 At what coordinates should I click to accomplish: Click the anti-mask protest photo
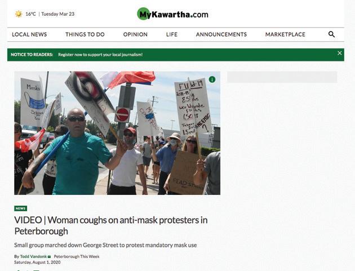[117, 133]
